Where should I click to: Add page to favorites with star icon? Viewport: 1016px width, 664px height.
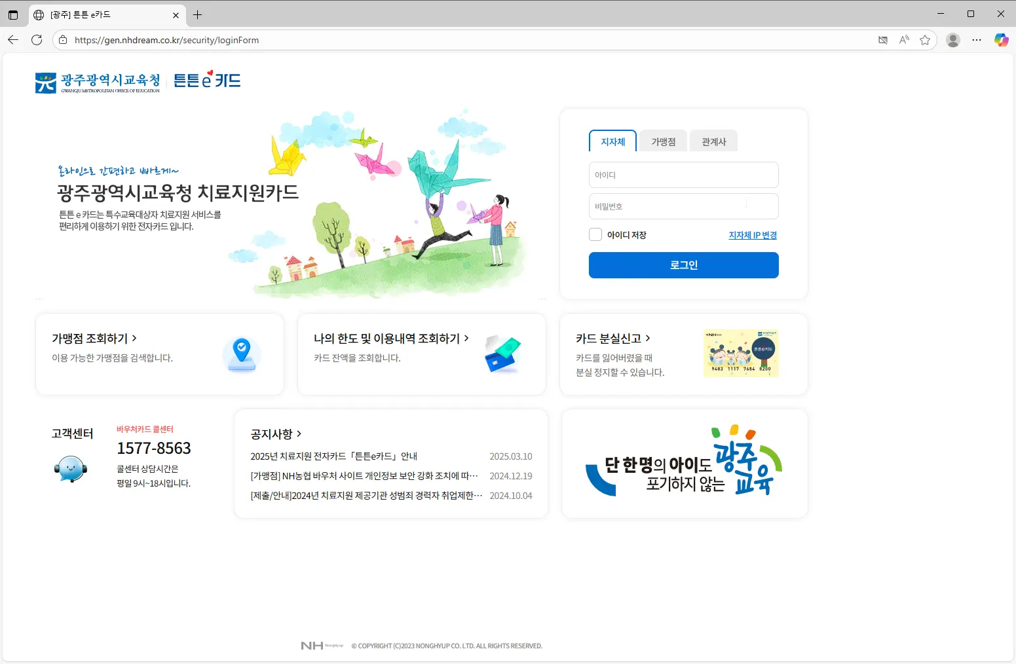click(x=925, y=40)
